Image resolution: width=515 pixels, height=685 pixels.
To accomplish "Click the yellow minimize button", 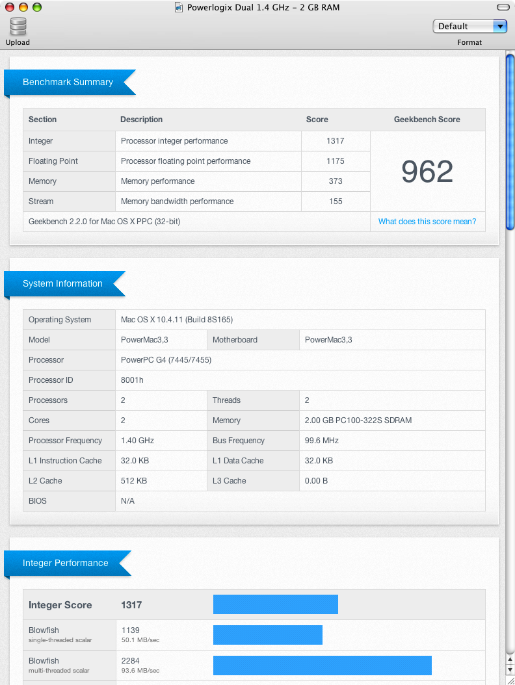I will point(23,7).
